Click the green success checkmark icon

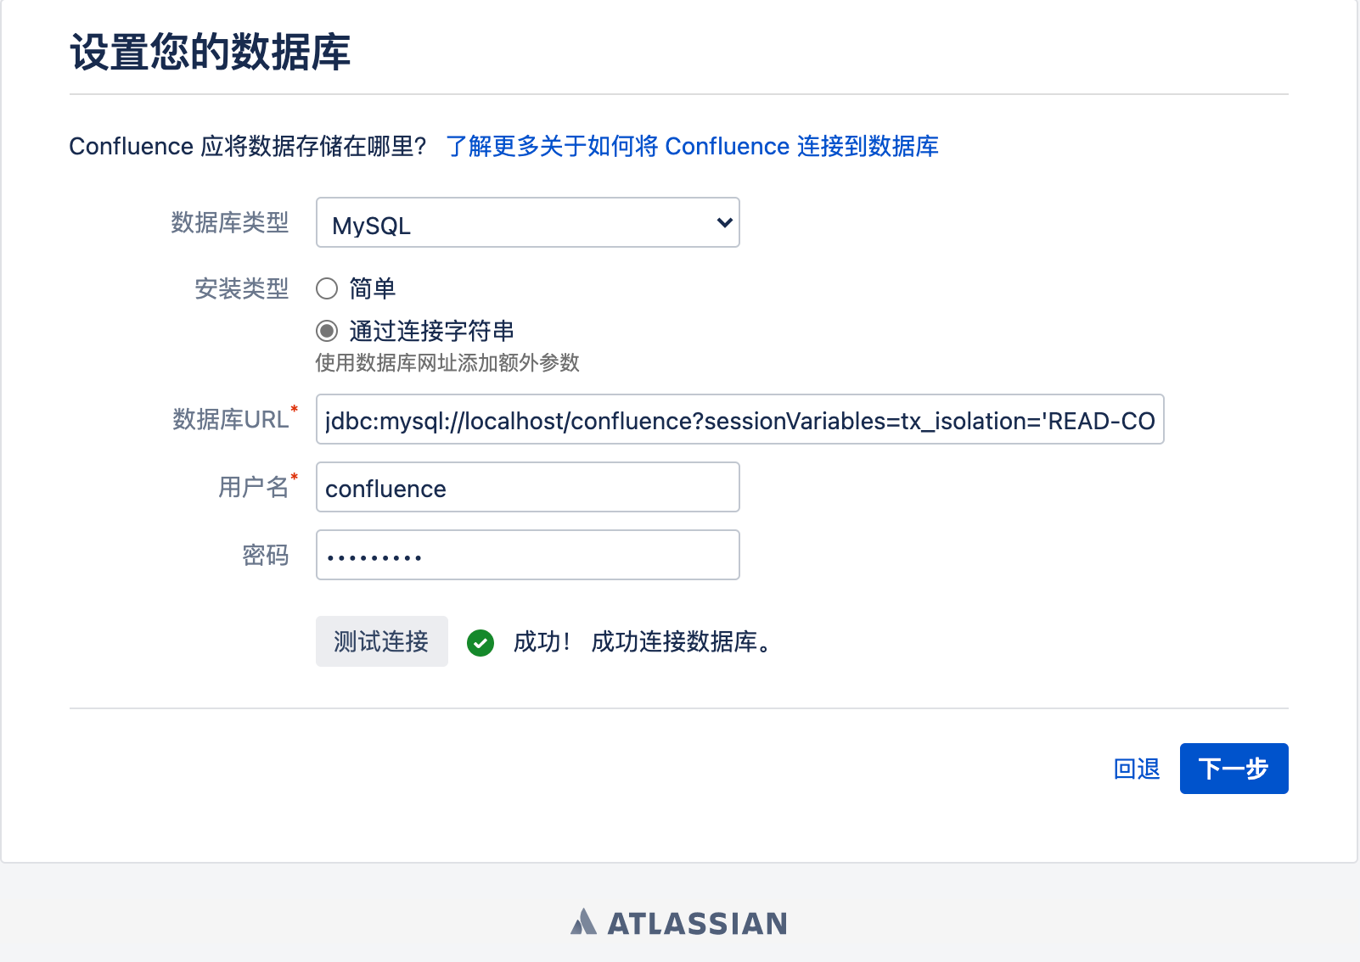[480, 643]
